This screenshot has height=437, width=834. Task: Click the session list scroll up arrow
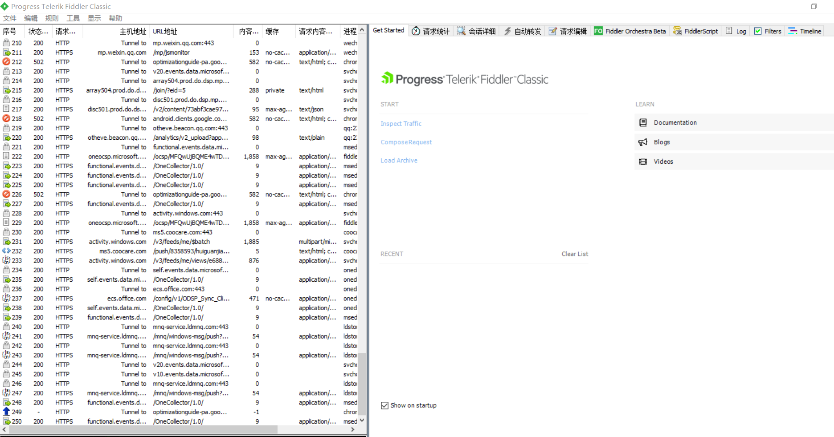coord(362,30)
